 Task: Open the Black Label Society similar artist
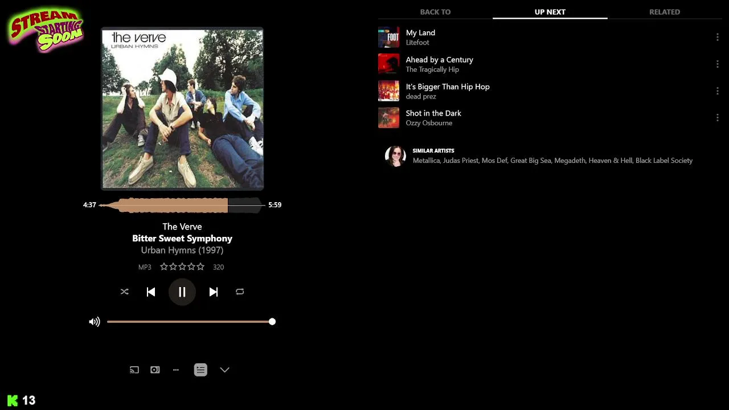tap(664, 161)
